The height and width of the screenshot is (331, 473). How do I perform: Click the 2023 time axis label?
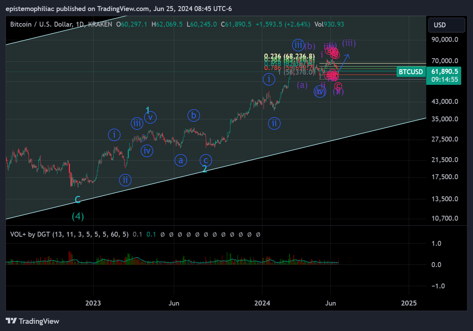tap(93, 303)
